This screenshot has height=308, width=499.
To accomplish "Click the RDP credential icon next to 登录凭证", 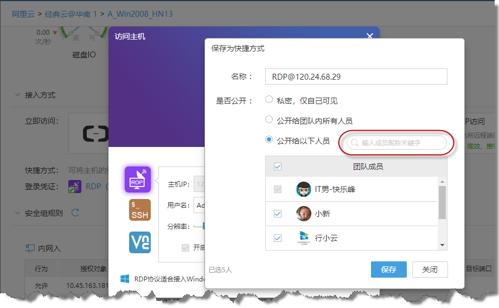I will pyautogui.click(x=74, y=187).
